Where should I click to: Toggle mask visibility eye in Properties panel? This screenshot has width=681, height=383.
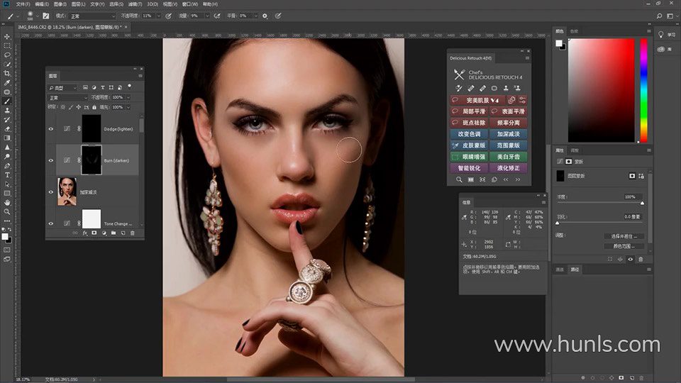(630, 260)
